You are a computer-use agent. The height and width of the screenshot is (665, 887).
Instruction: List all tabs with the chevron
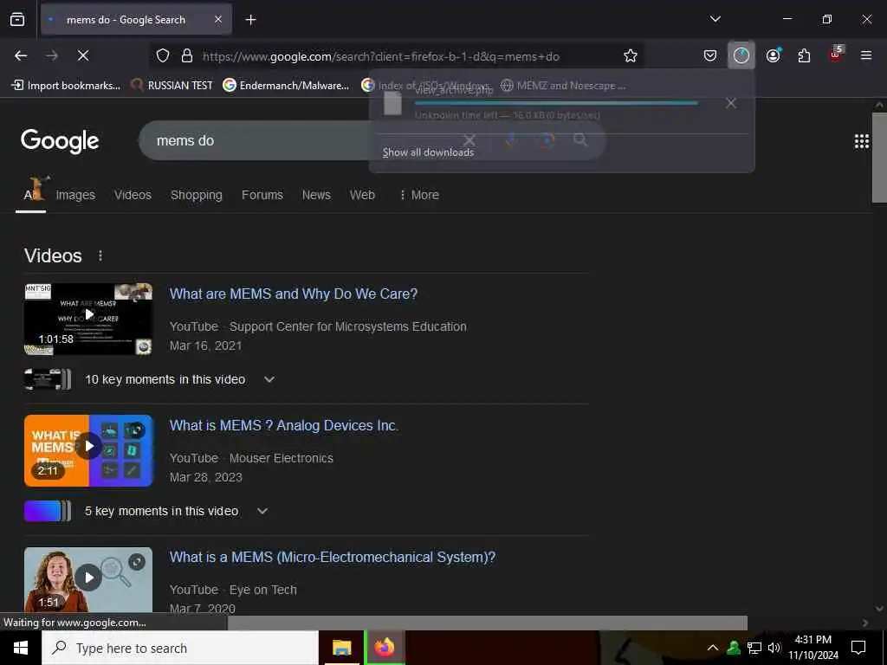[x=715, y=19]
